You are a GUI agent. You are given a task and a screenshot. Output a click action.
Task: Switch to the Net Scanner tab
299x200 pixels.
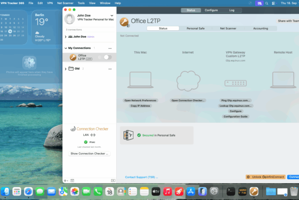click(x=228, y=28)
